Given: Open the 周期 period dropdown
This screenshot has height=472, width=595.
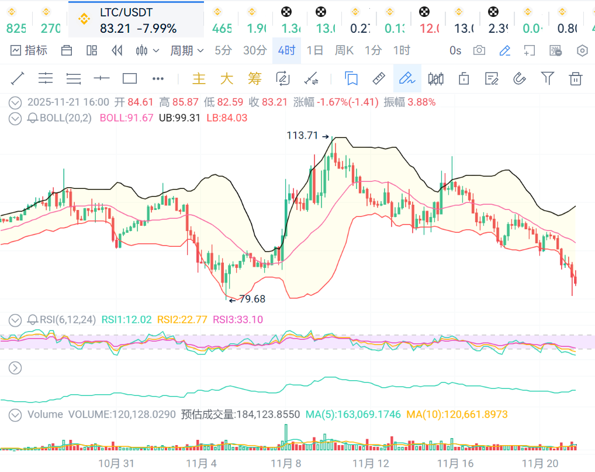Looking at the screenshot, I should [187, 50].
